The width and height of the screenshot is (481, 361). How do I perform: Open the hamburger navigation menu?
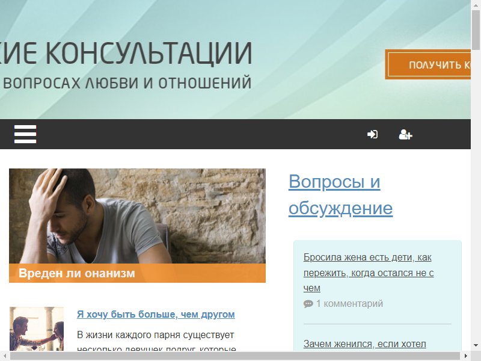coord(25,134)
